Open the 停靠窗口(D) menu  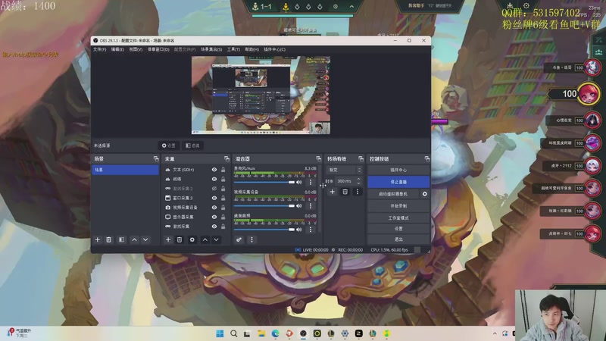pos(158,49)
